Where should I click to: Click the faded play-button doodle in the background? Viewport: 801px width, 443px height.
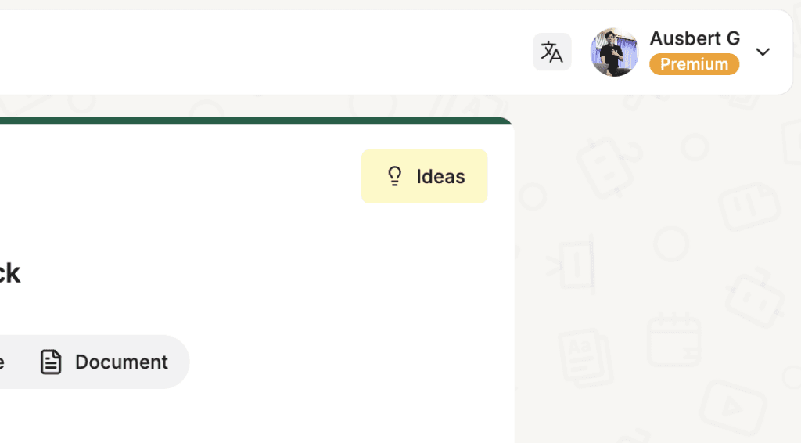[x=733, y=407]
